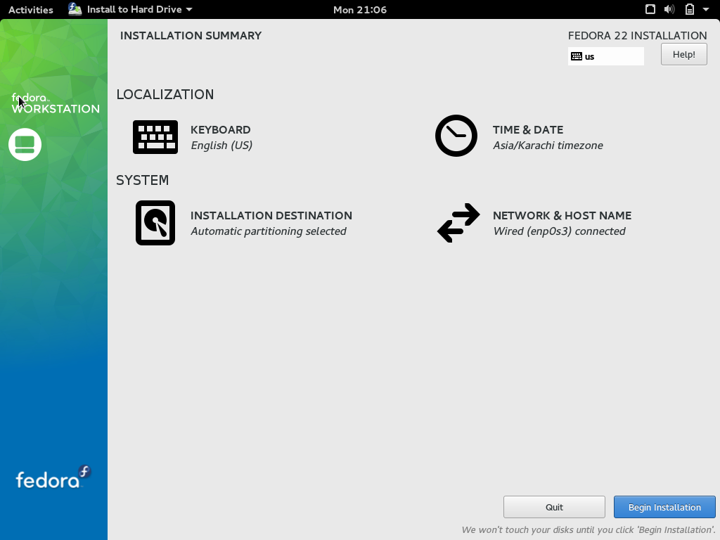720x540 pixels.
Task: Select the KEYBOARD spoke label
Action: tap(220, 129)
